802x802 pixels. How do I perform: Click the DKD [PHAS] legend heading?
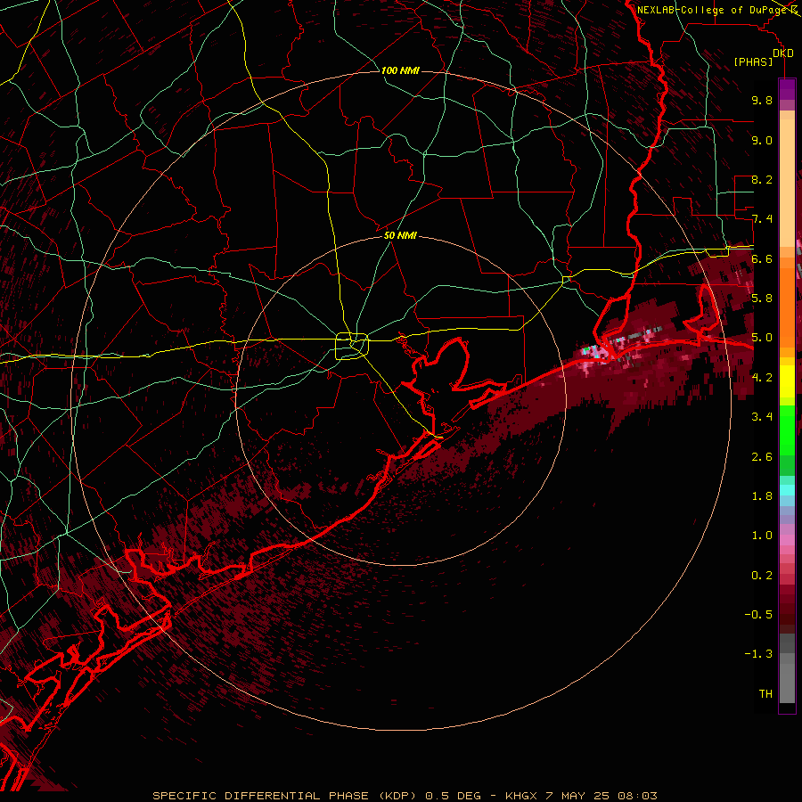point(763,58)
